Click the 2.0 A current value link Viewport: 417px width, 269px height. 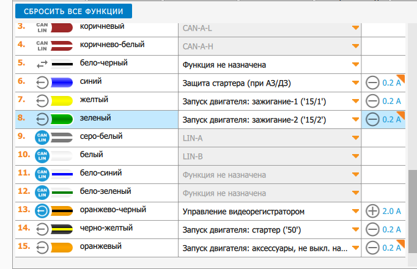point(391,211)
